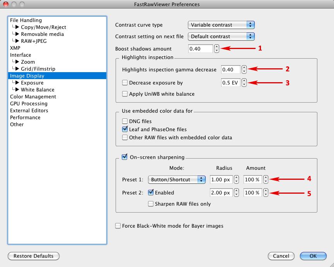Click the Boost shadows amount value field
The image size is (334, 267).
pyautogui.click(x=200, y=49)
